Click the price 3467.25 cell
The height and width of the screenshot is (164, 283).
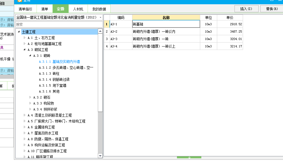230,31
